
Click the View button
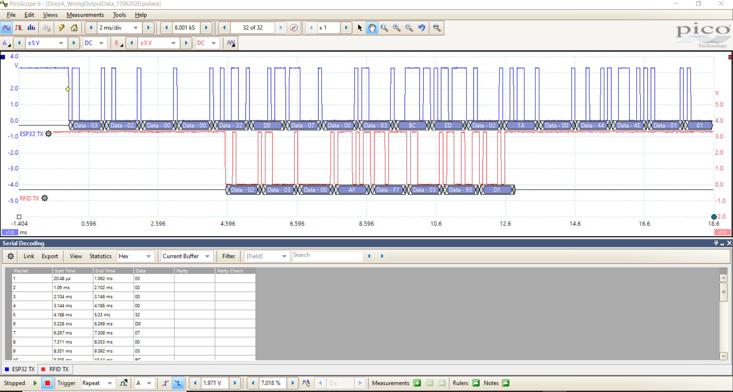76,256
